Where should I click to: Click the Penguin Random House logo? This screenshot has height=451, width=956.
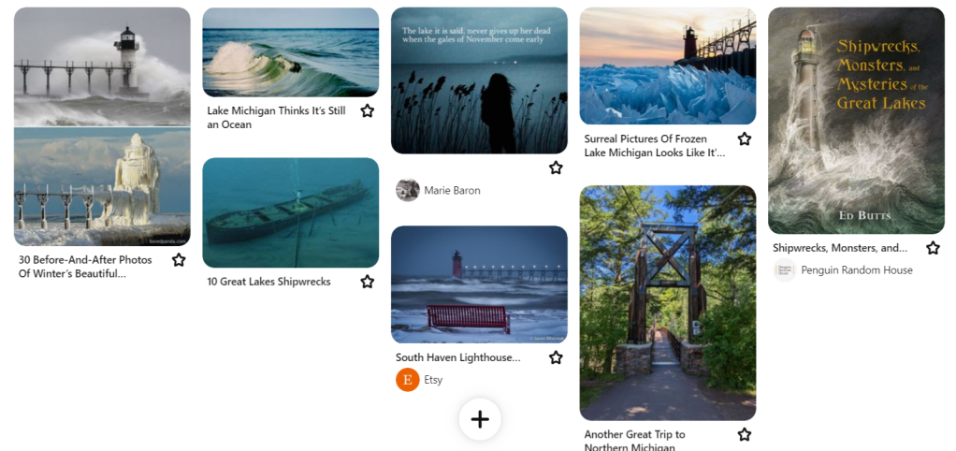[785, 270]
